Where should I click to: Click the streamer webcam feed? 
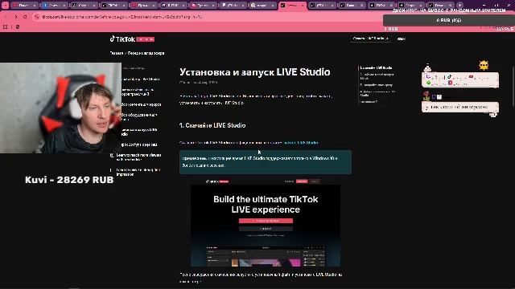pos(60,108)
